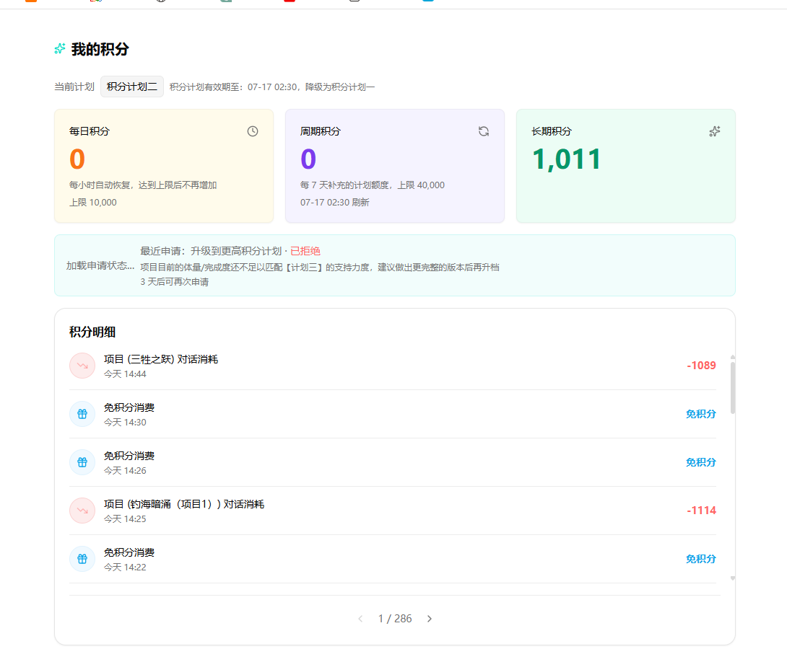
Task: Click 项目 (三牲之跃) 对话消耗 entry title
Action: (160, 359)
